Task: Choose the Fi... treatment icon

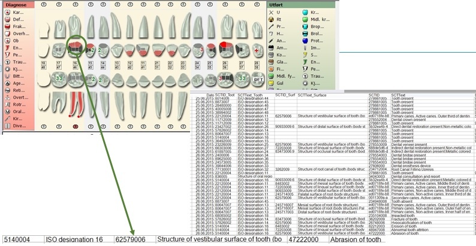Action: pos(272,69)
